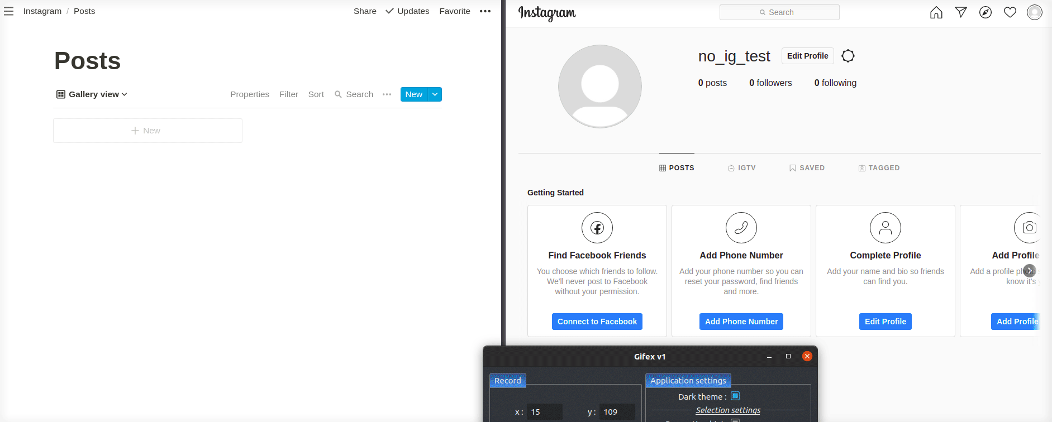The image size is (1052, 422).
Task: Click Edit Profile in Complete Profile card
Action: tap(886, 322)
